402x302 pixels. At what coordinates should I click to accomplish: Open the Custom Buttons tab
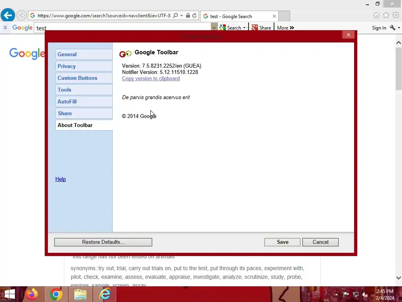84,78
